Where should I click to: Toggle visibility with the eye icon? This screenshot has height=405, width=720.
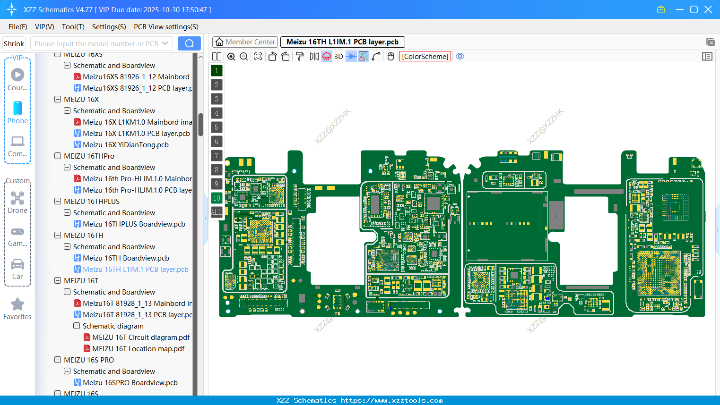460,56
